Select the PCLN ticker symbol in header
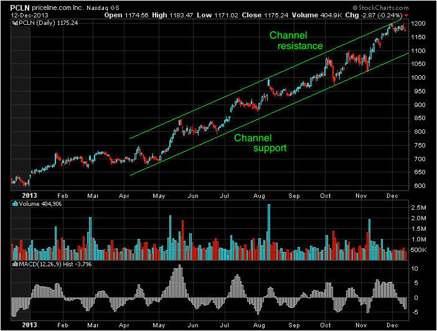 point(20,7)
